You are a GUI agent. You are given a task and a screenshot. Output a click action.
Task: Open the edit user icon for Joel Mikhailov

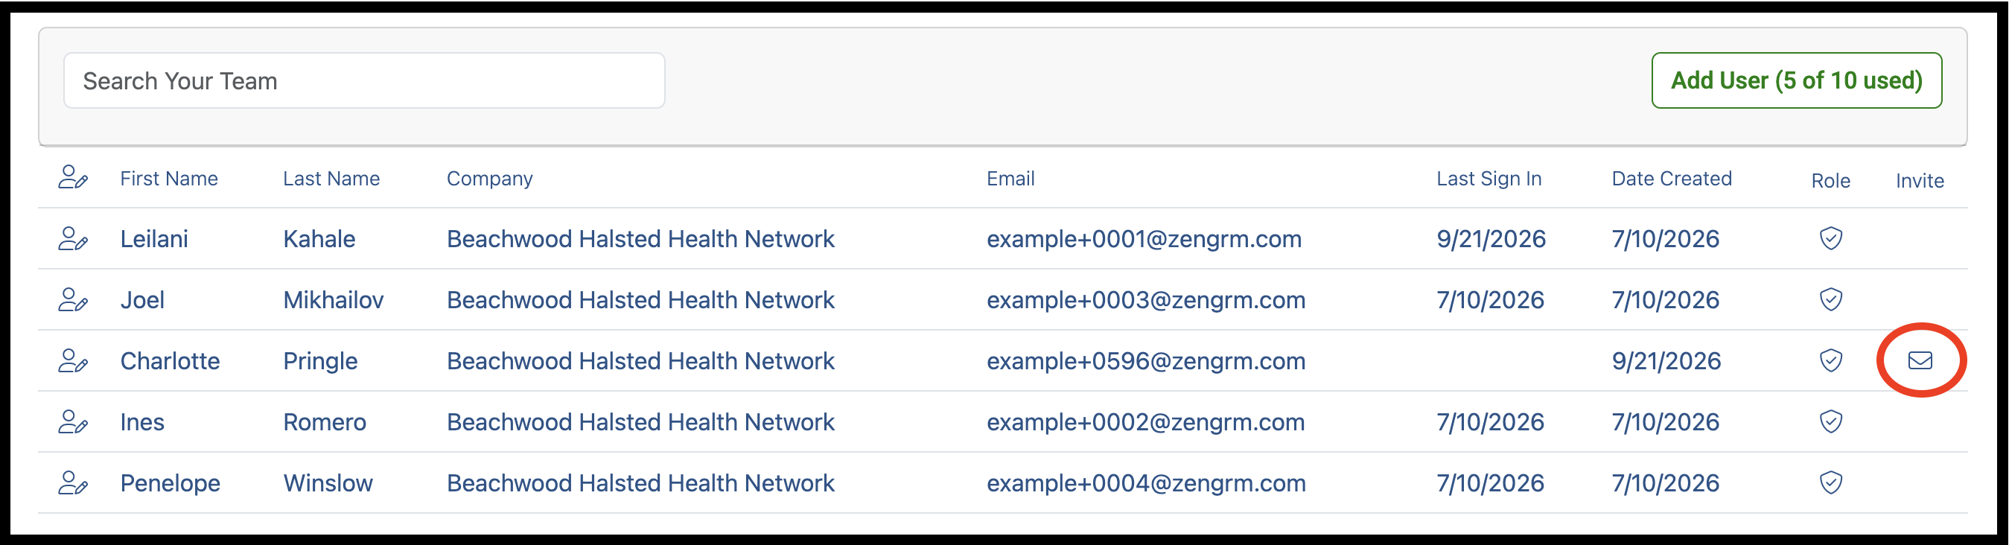[72, 299]
